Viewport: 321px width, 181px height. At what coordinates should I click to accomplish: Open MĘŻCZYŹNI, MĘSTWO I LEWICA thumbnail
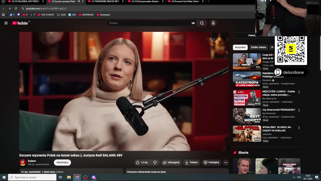point(247,98)
